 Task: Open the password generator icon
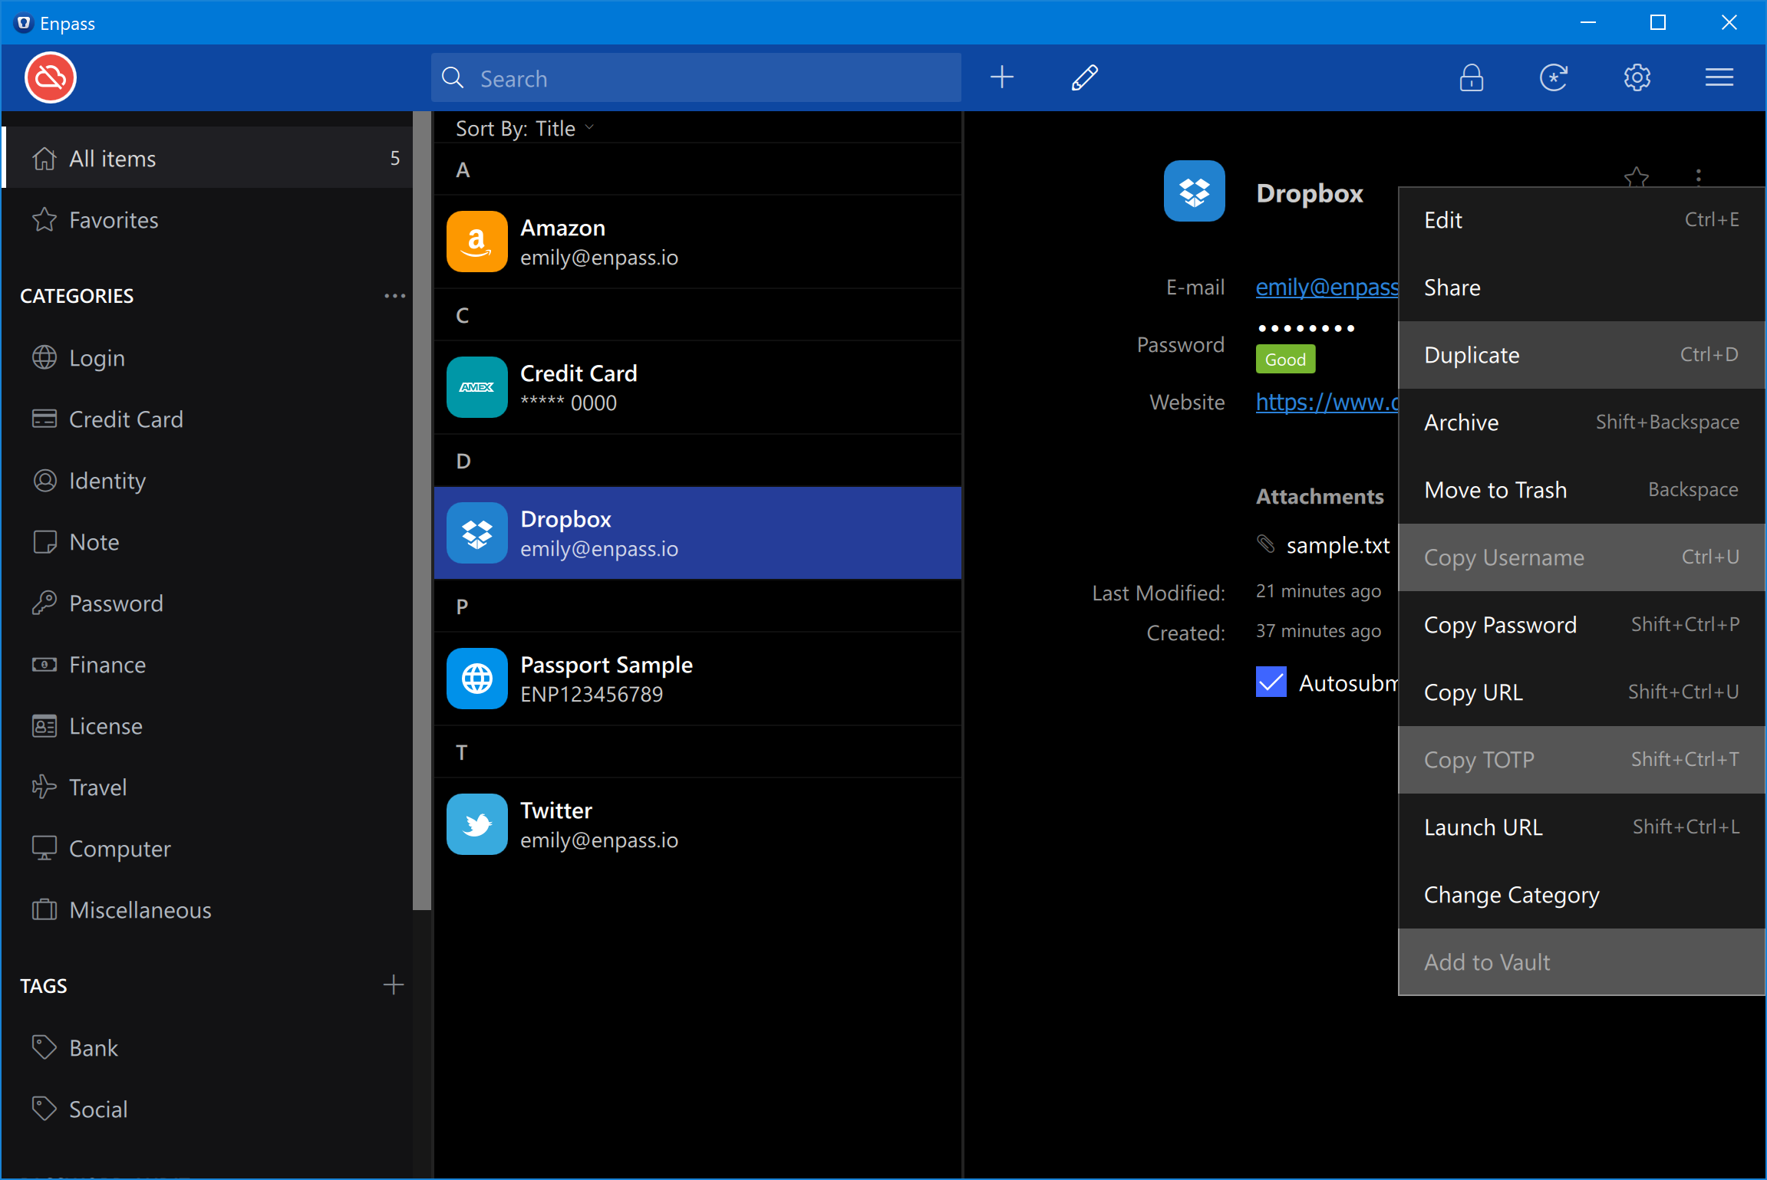[1554, 77]
